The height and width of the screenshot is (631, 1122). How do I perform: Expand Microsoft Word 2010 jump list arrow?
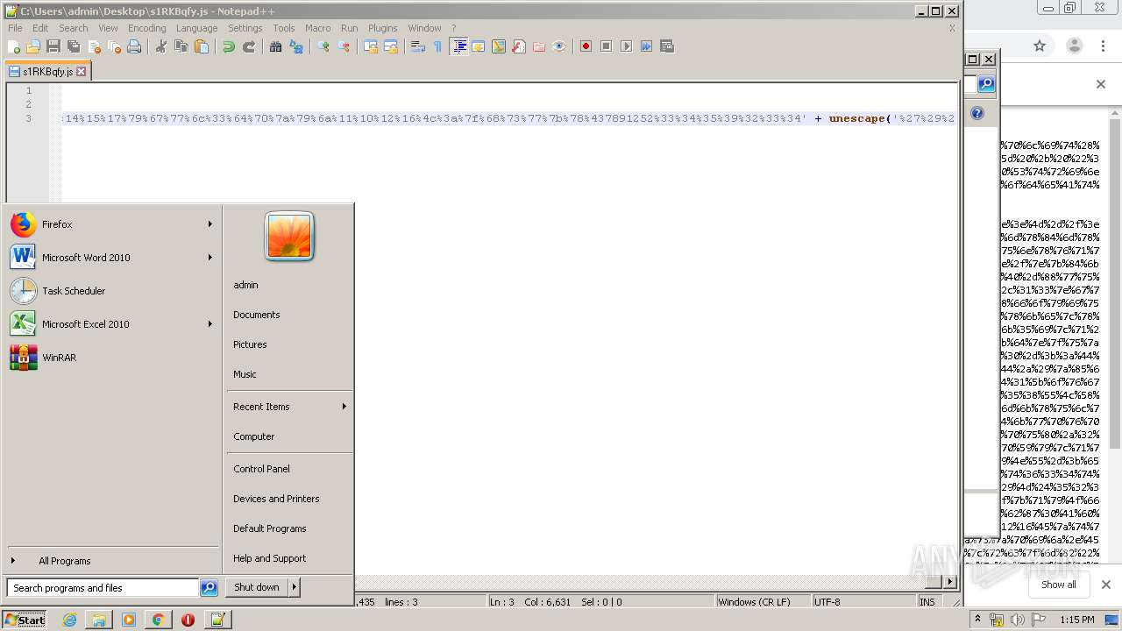pos(209,258)
